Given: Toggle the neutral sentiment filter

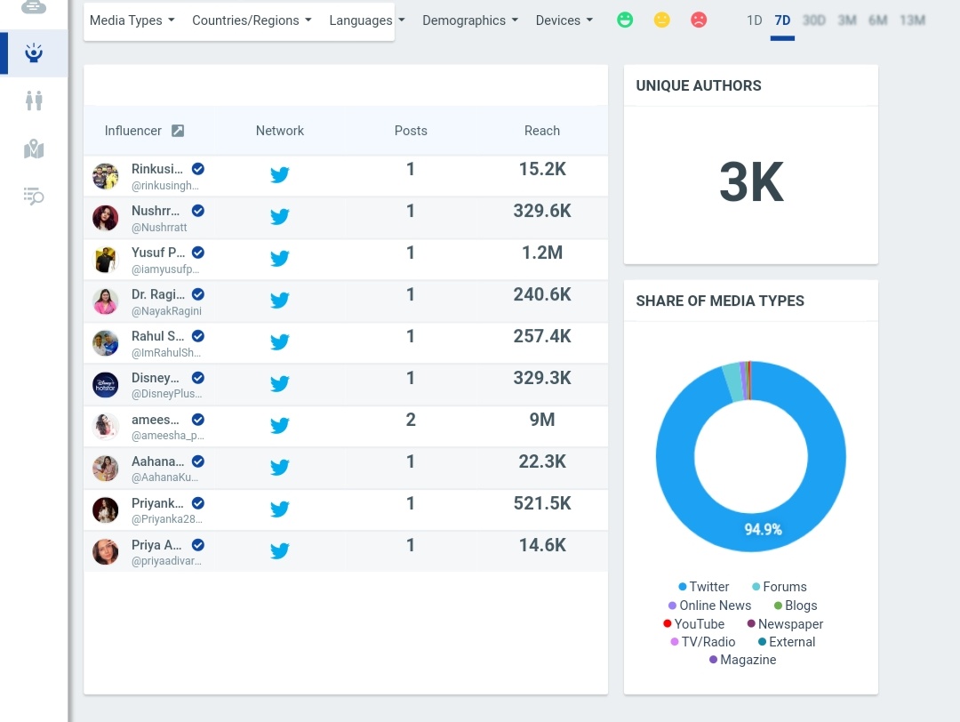Looking at the screenshot, I should pos(662,19).
